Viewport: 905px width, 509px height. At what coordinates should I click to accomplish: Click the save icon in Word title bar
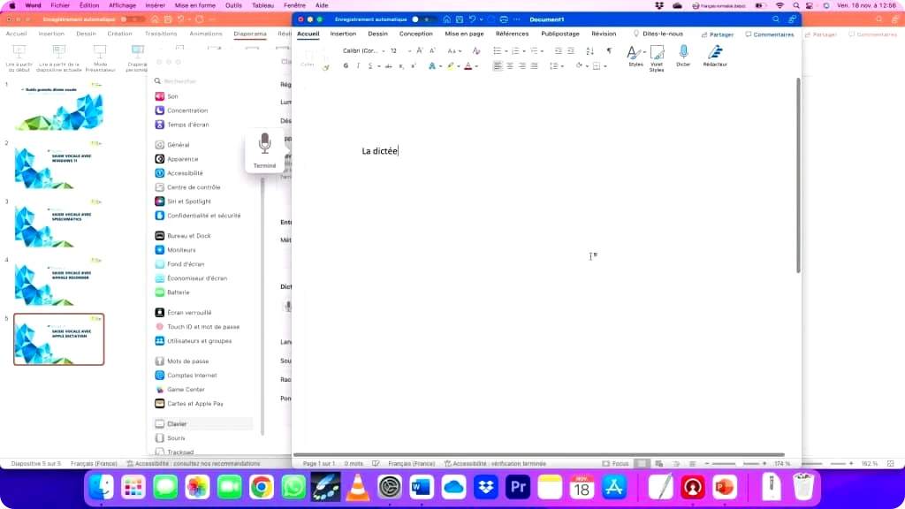click(460, 19)
